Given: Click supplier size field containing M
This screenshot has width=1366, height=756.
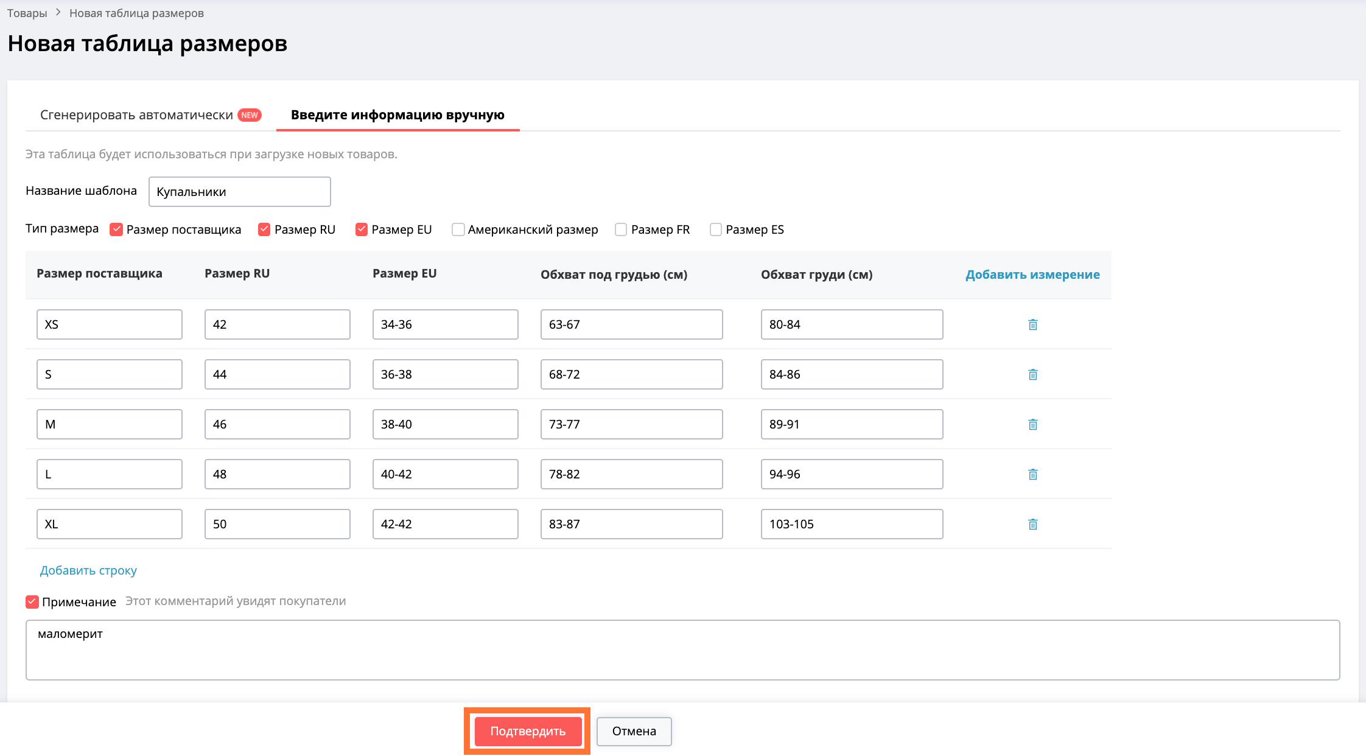Looking at the screenshot, I should coord(110,424).
